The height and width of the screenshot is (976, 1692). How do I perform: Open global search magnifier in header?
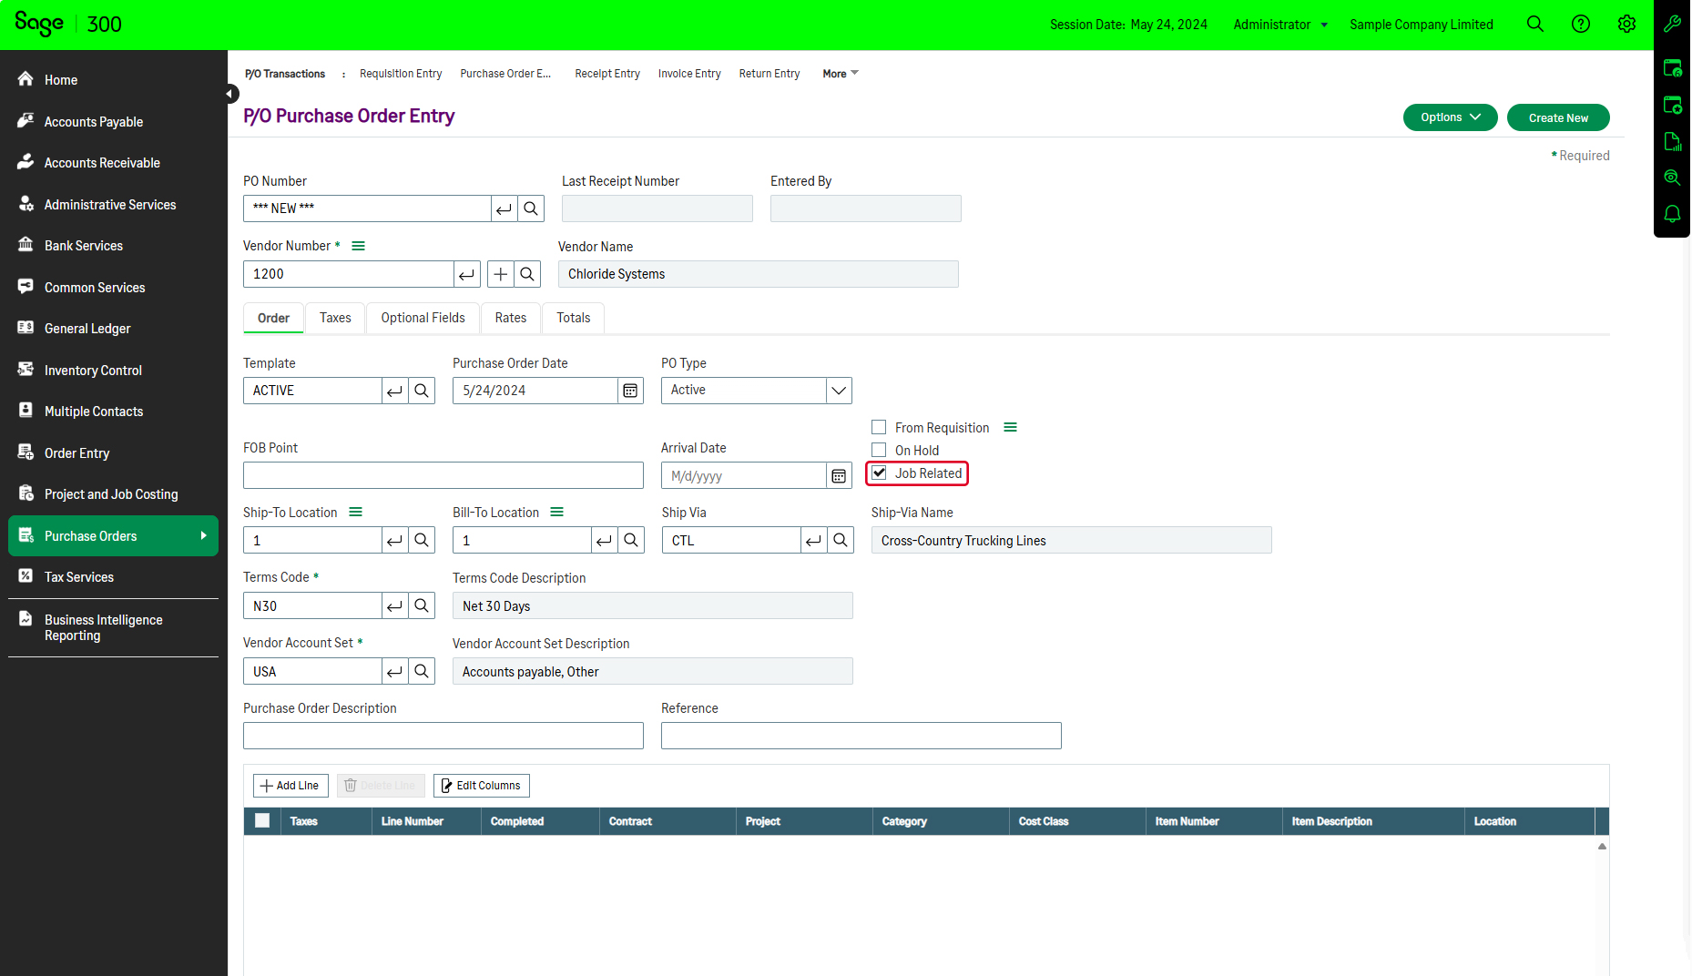[x=1534, y=25]
